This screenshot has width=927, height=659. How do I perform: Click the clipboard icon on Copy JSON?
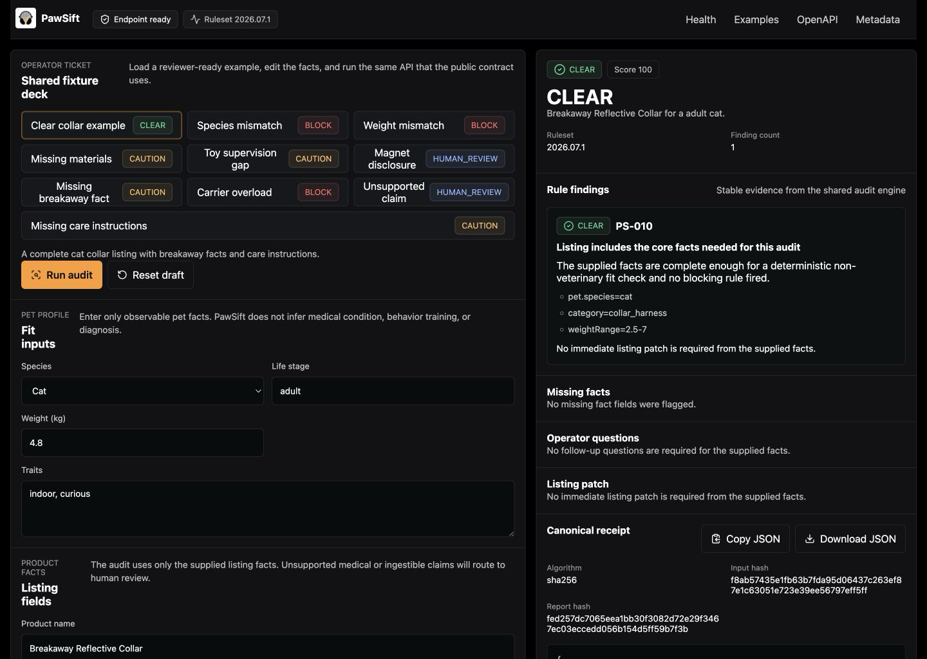coord(716,539)
